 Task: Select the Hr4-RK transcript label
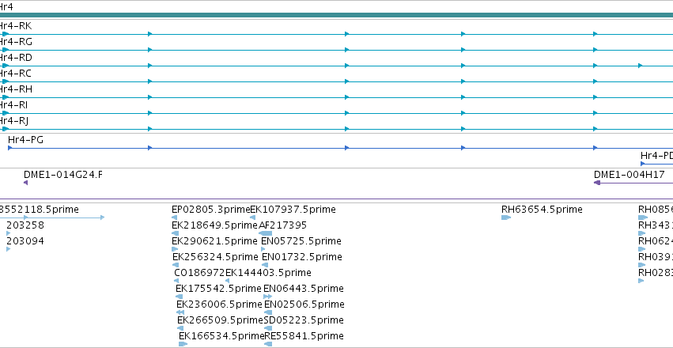tap(16, 26)
